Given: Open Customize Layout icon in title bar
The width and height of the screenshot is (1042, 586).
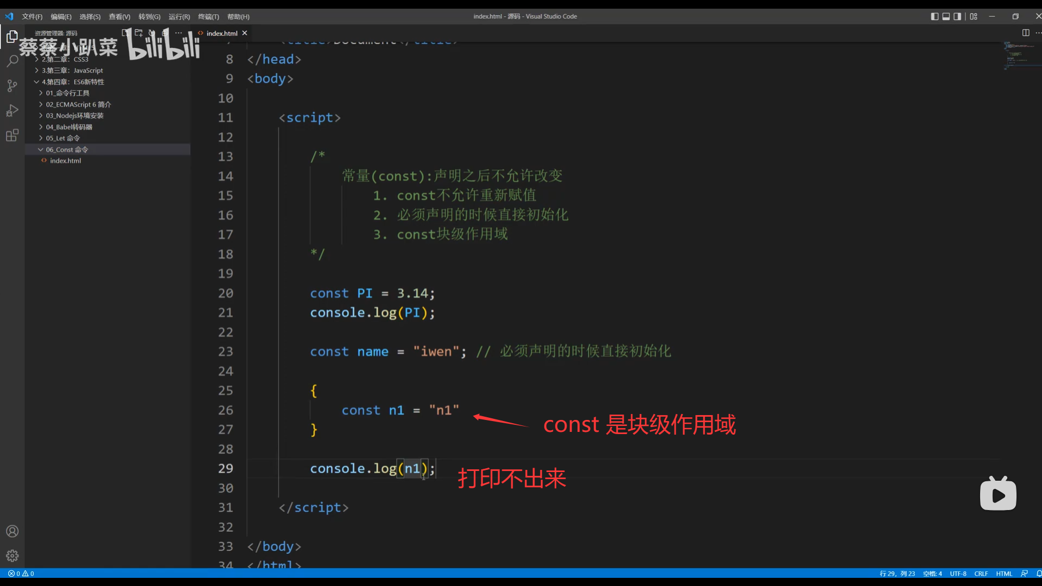Looking at the screenshot, I should pyautogui.click(x=974, y=16).
